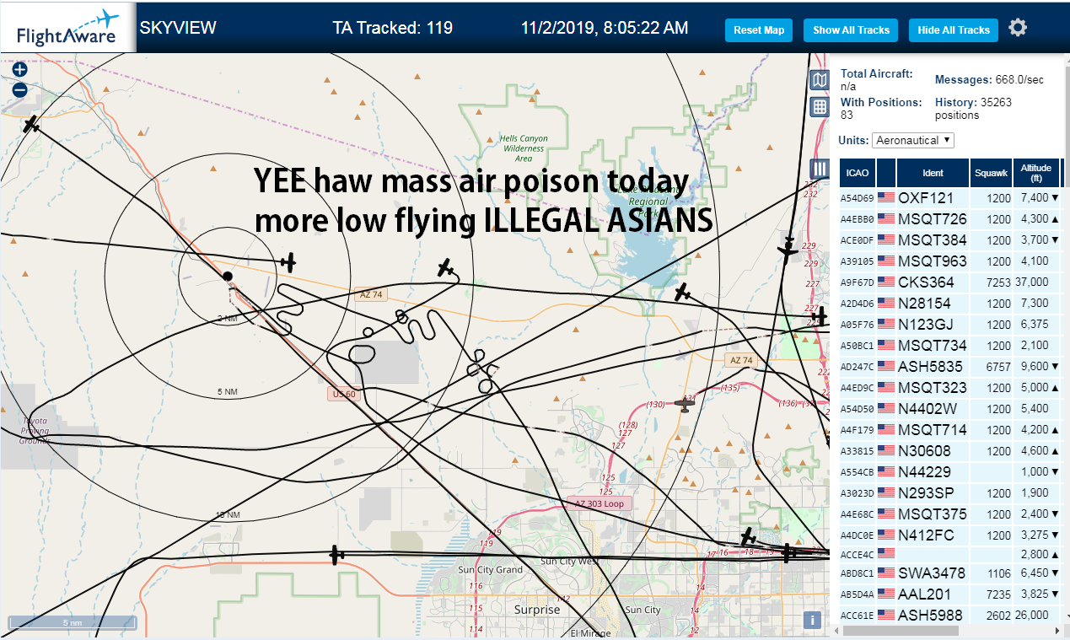Click the 5 nm map scale bar
Screen dimensions: 1070x640
73,624
